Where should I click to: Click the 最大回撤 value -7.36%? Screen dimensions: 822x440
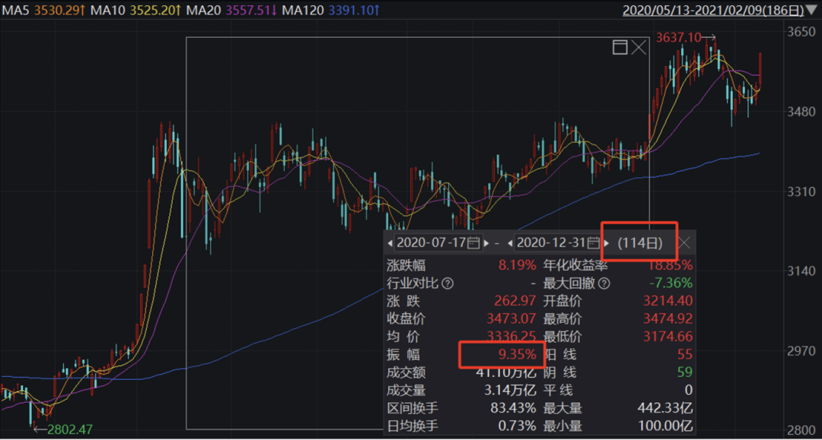tap(671, 283)
